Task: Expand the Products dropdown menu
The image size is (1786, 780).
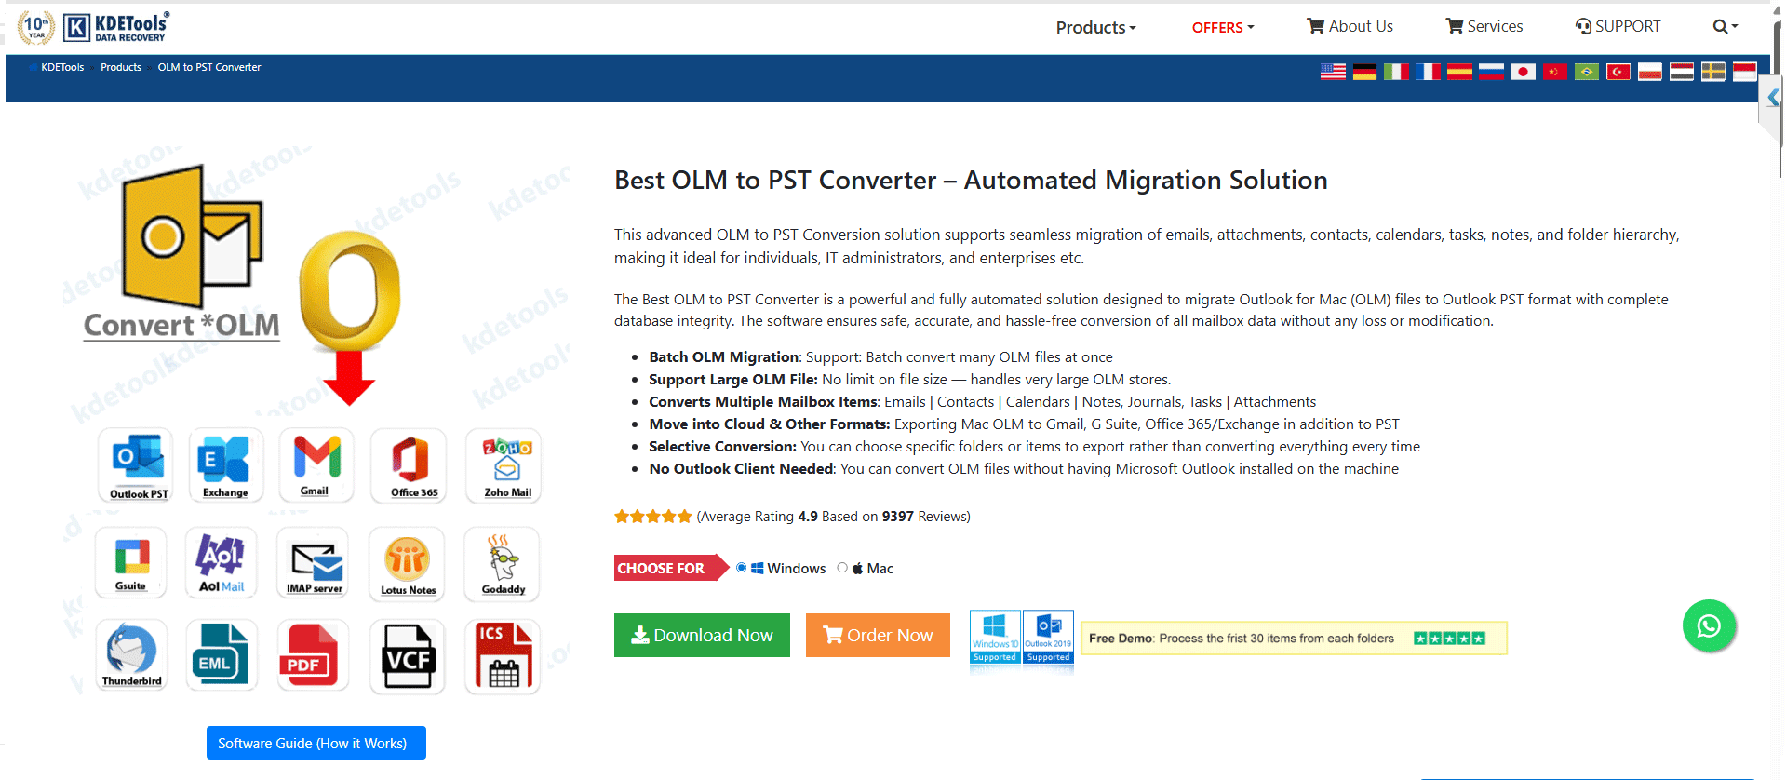Action: [x=1095, y=28]
